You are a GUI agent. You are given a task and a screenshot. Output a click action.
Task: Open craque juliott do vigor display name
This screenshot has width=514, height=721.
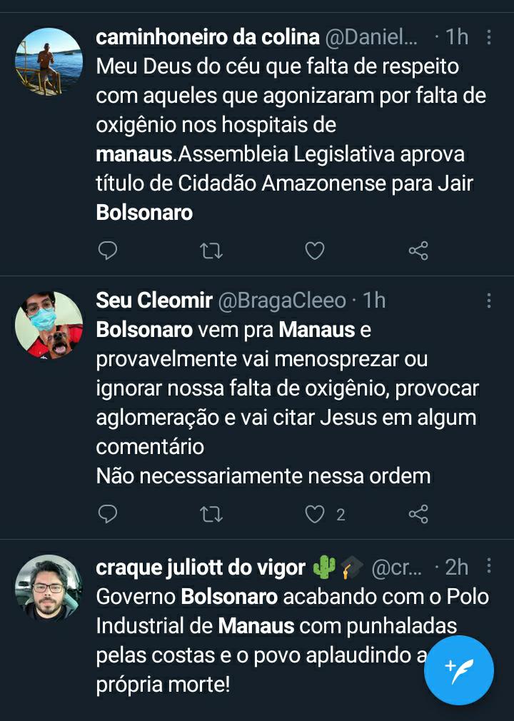coord(200,568)
